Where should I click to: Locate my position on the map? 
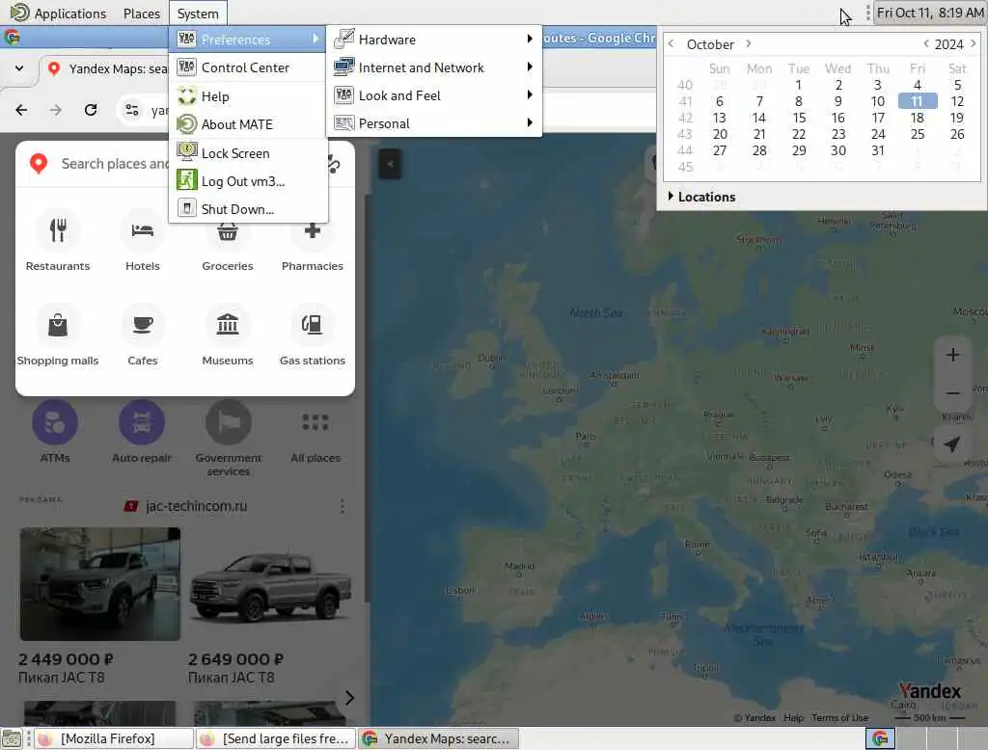point(952,444)
